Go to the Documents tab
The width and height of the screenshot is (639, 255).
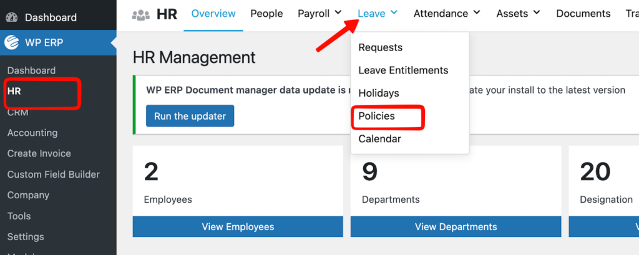coord(583,13)
